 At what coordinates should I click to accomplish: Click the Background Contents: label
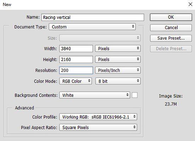coord(36,95)
